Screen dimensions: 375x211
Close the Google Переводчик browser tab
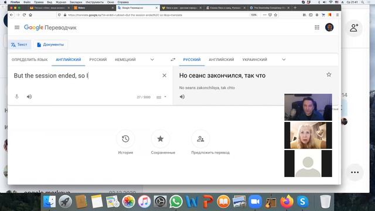(156, 8)
